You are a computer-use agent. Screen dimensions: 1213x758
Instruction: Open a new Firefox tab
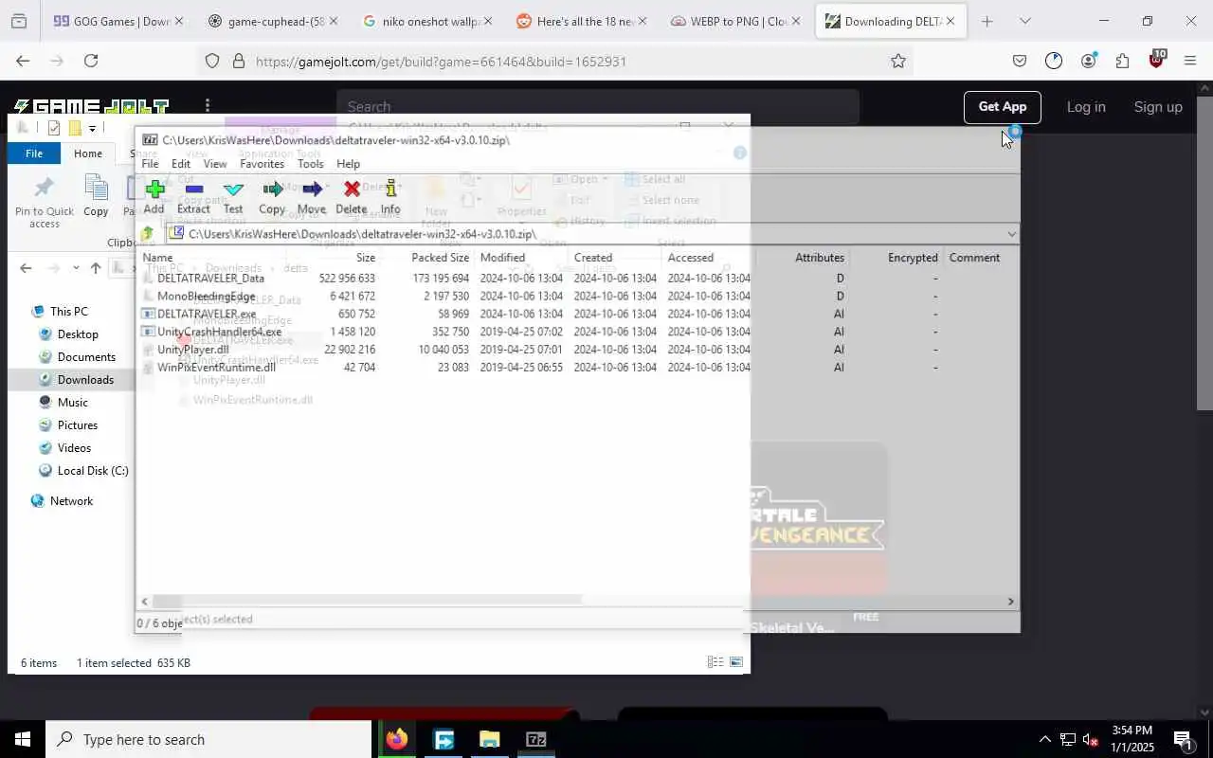987,21
